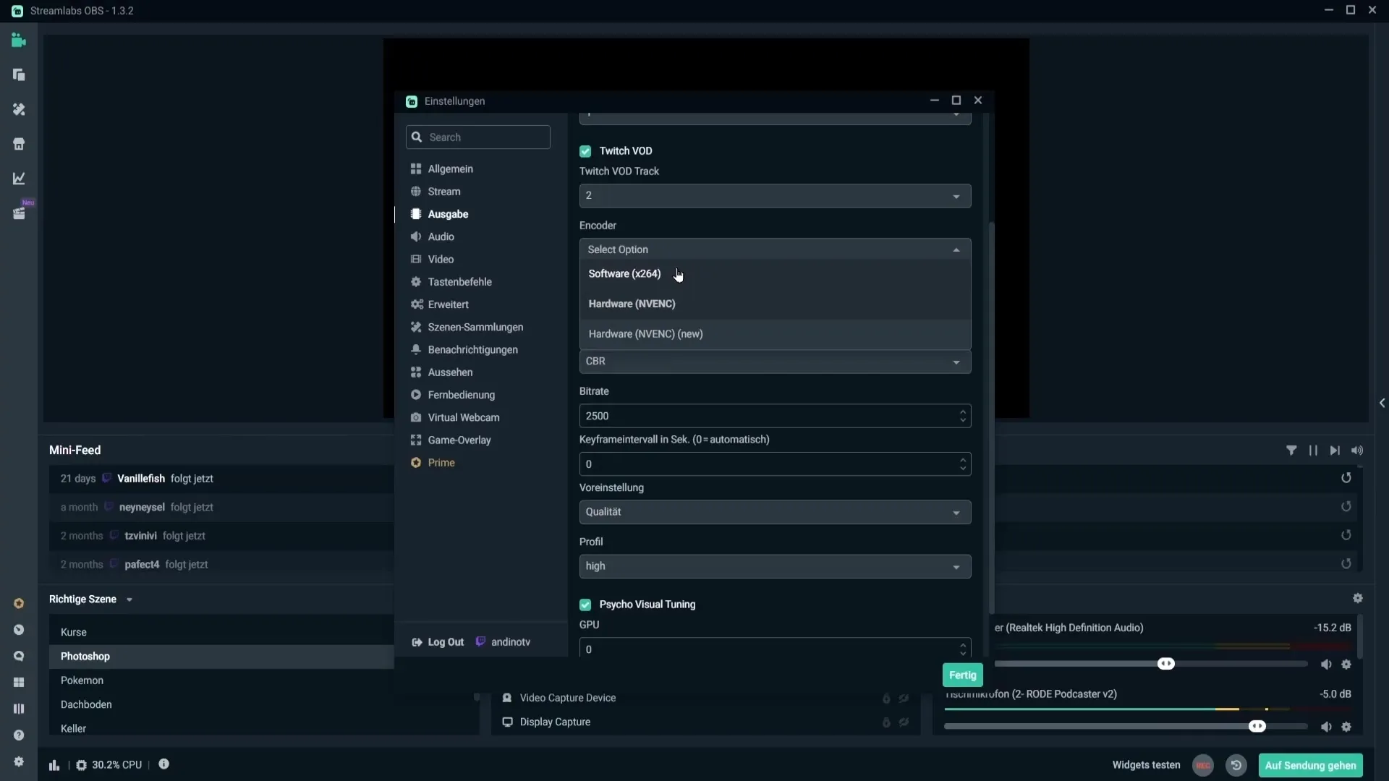This screenshot has width=1389, height=781.
Task: Click the Fertig button
Action: click(963, 675)
